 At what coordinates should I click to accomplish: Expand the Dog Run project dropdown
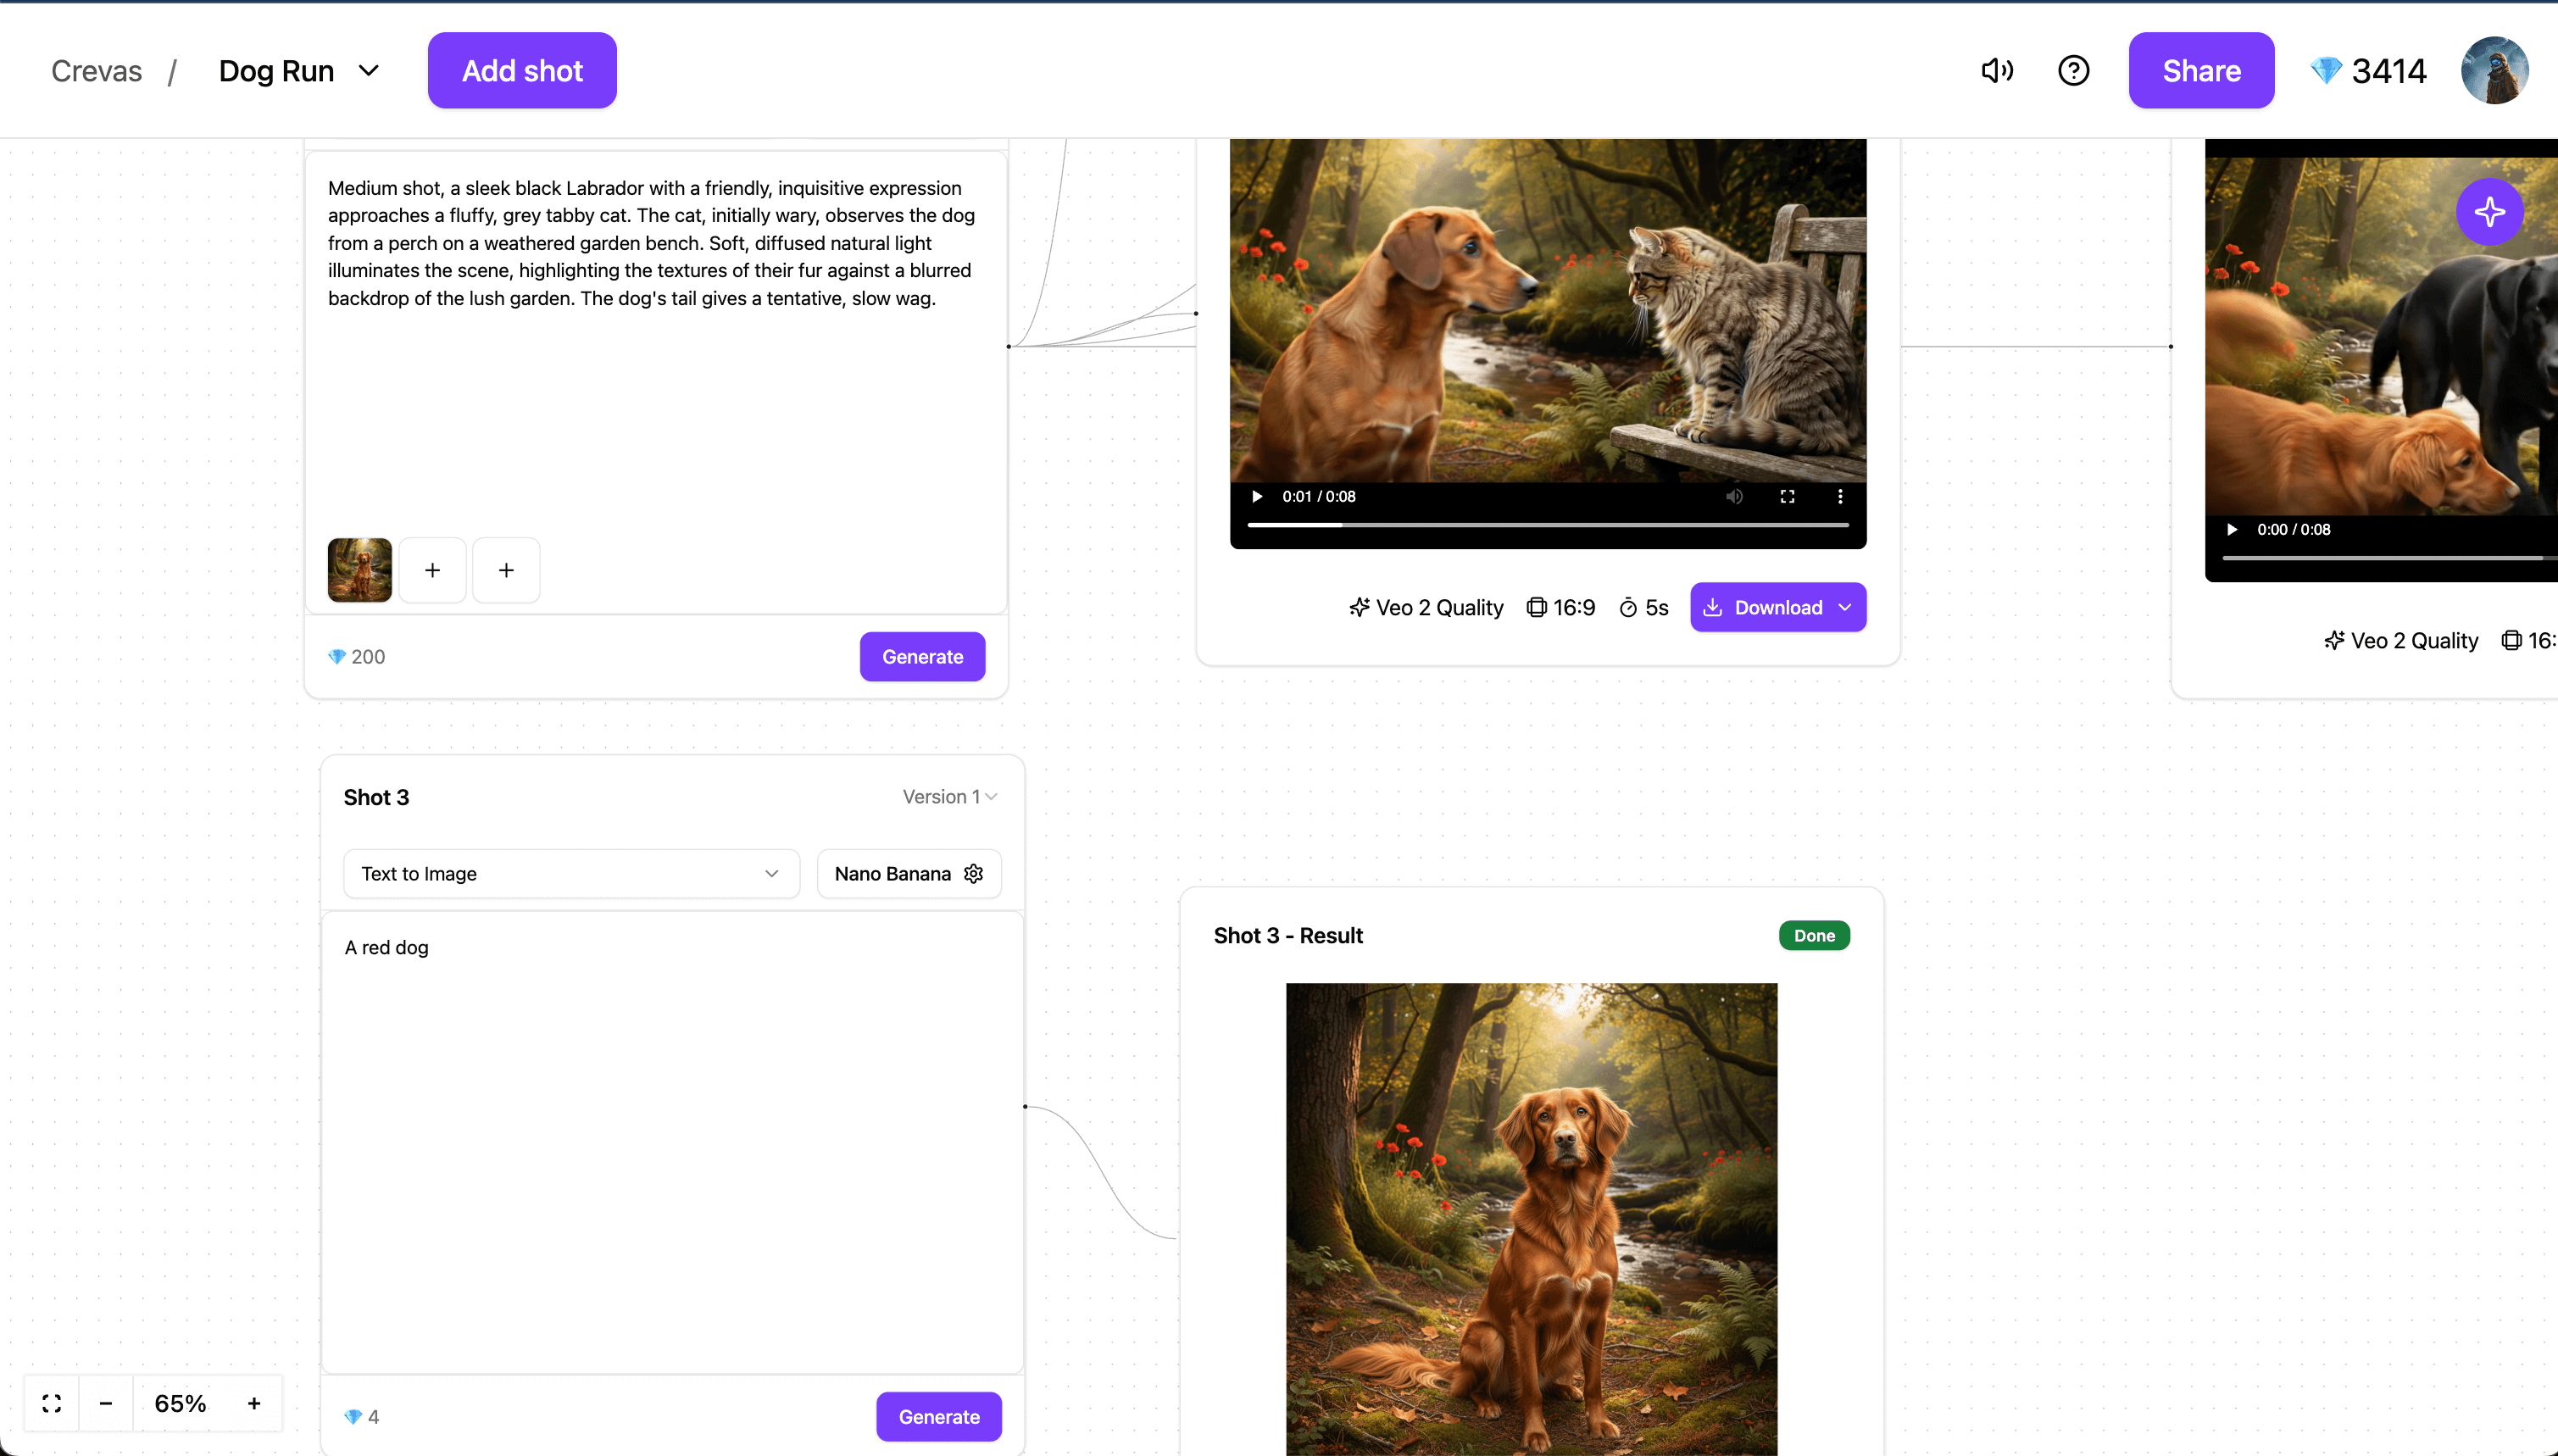pyautogui.click(x=369, y=70)
